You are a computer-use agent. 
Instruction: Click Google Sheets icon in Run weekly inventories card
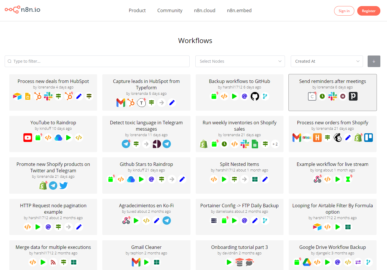tap(255, 144)
